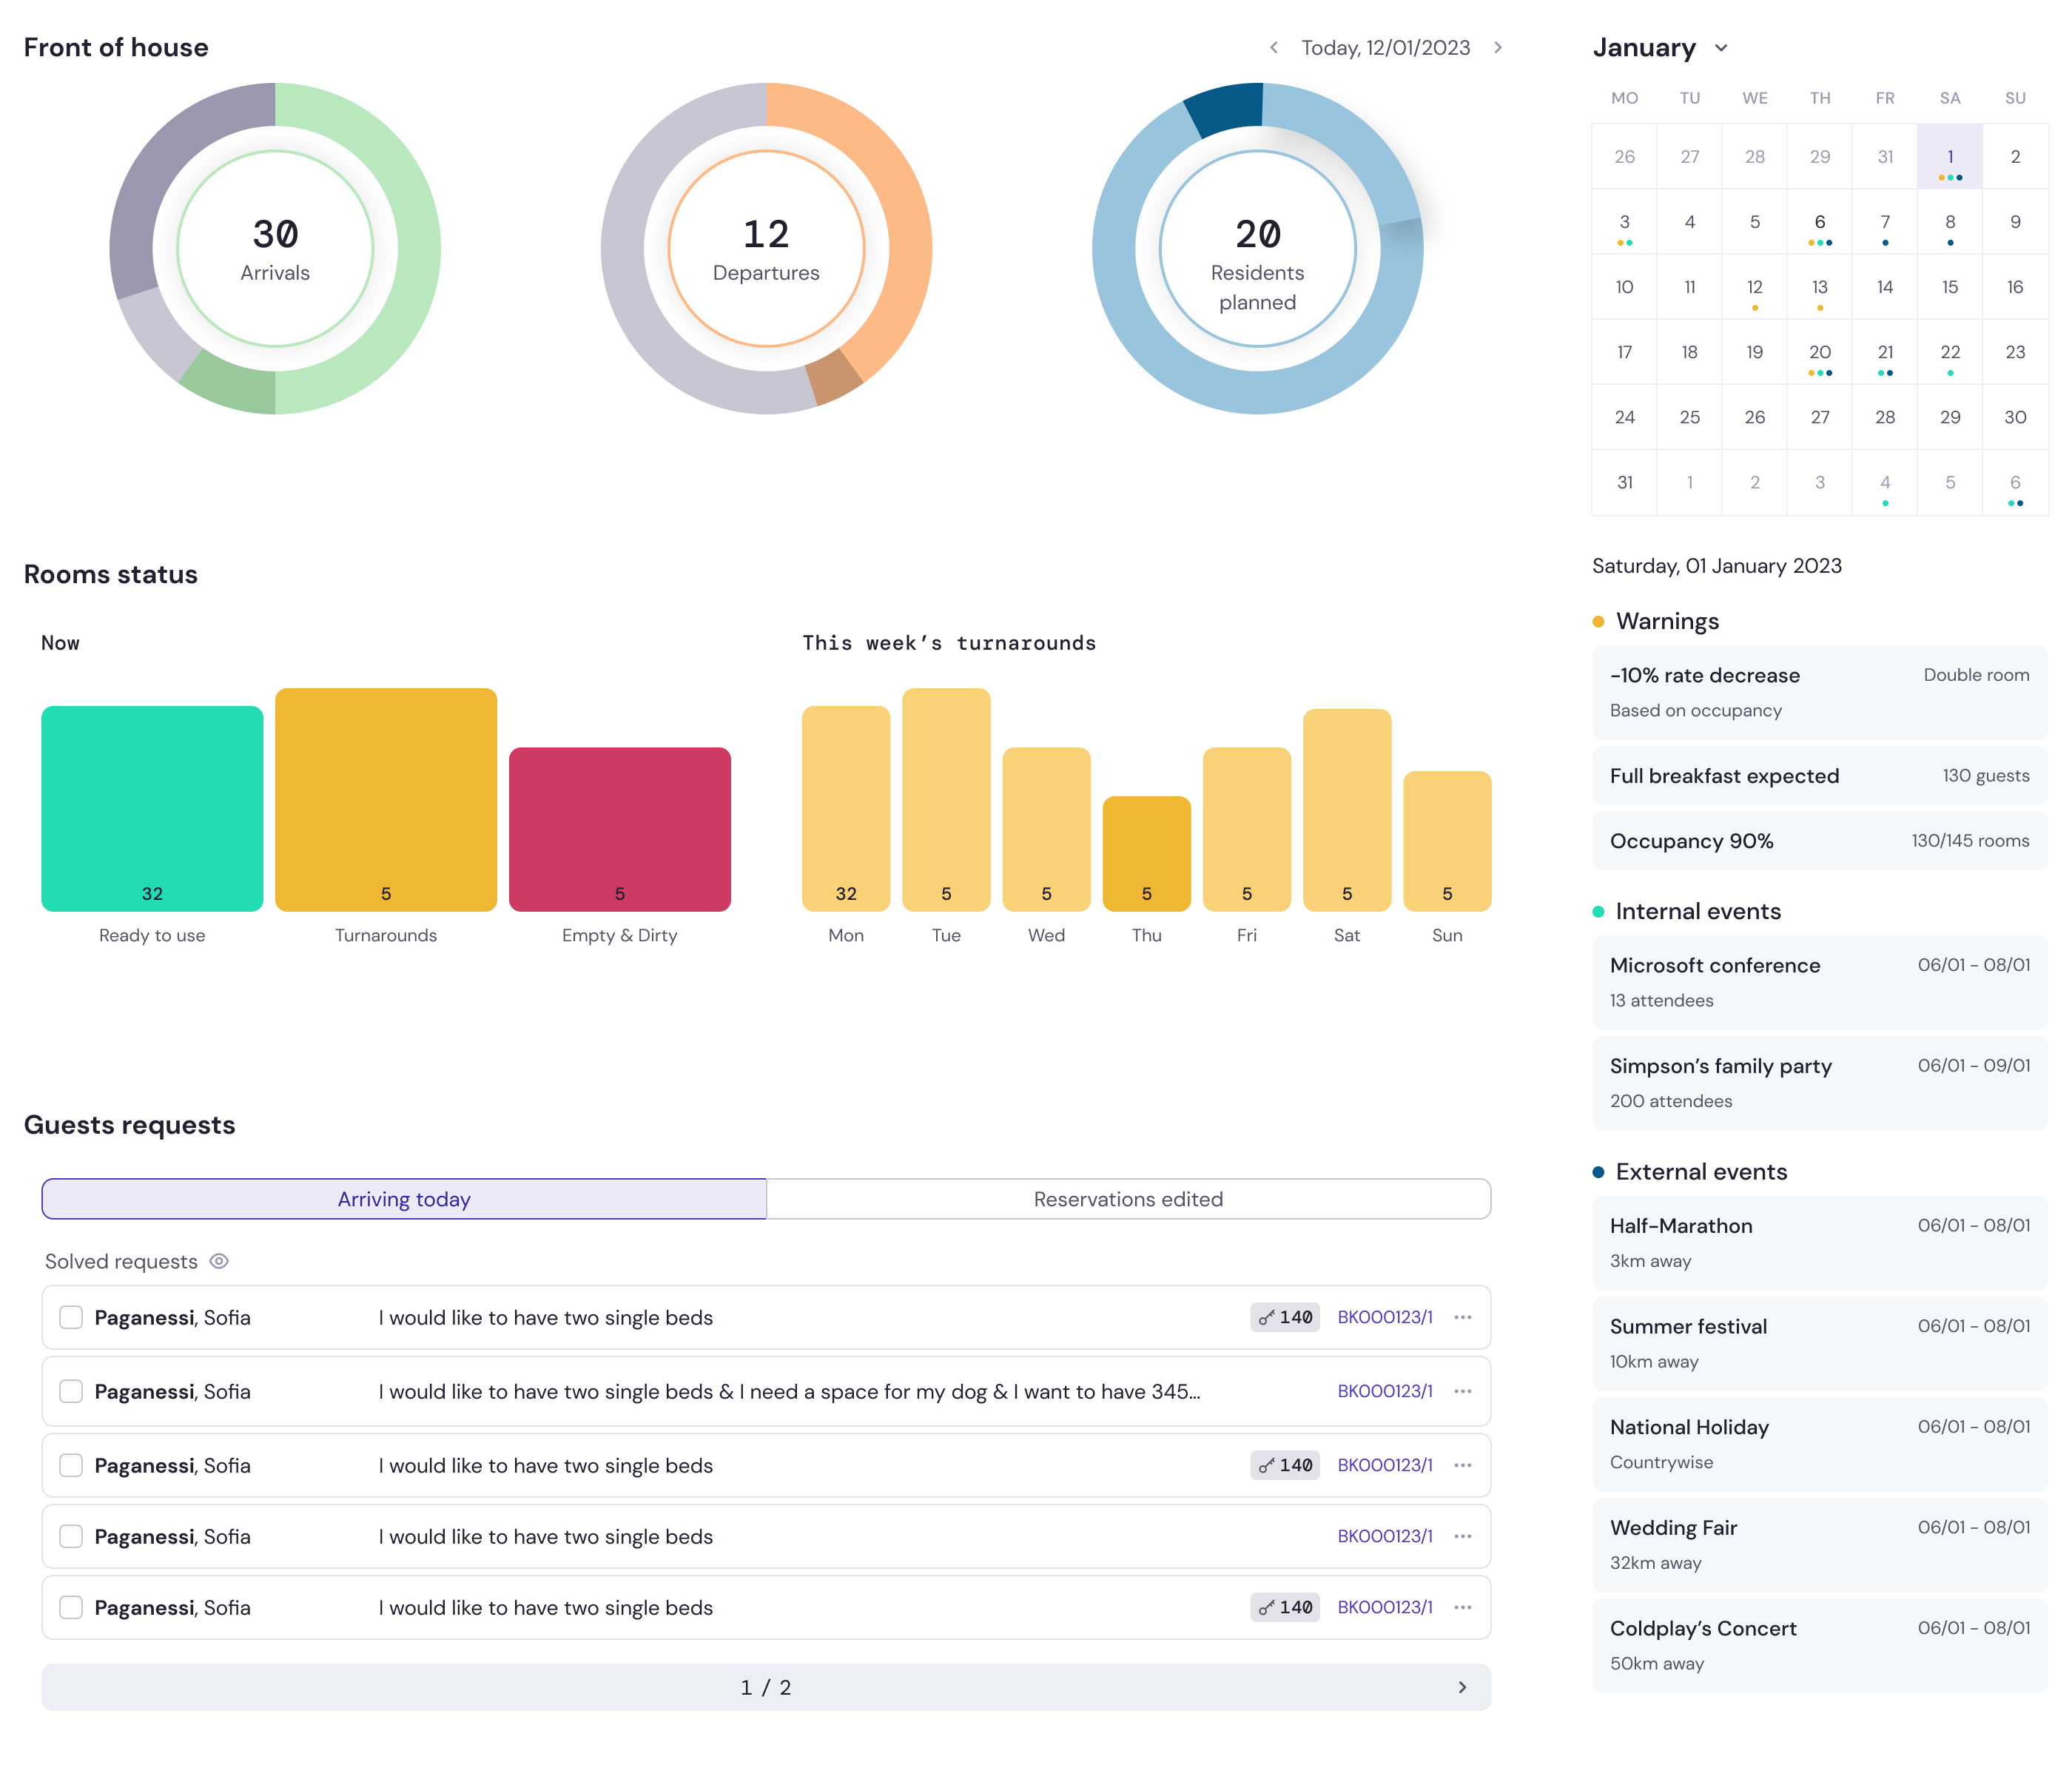The image size is (2072, 1782).
Task: Select January 27 in the fifth calendar row
Action: point(1819,417)
